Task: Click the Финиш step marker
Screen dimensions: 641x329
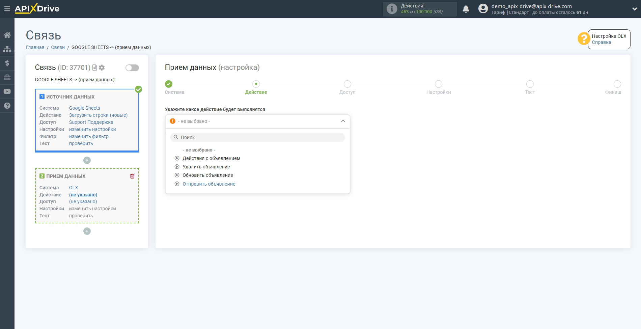Action: tap(617, 84)
